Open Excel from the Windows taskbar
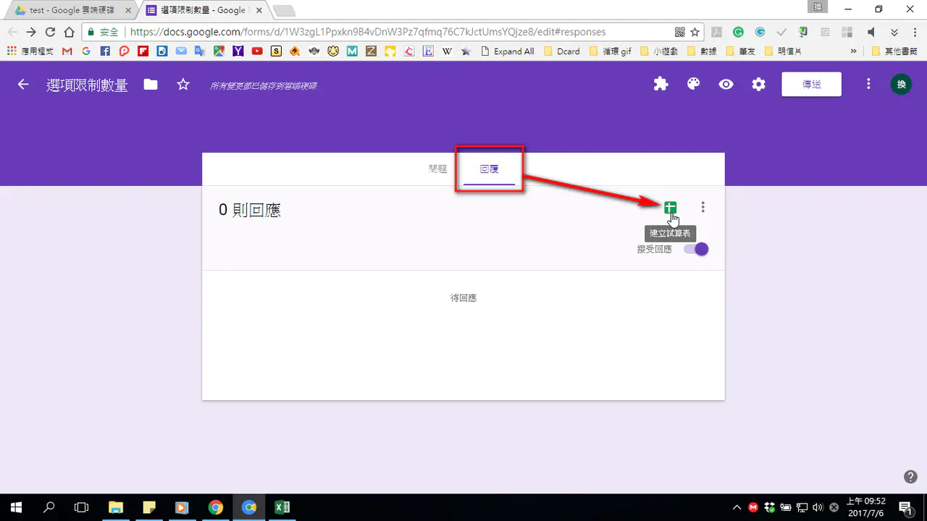The width and height of the screenshot is (927, 521). pyautogui.click(x=282, y=507)
